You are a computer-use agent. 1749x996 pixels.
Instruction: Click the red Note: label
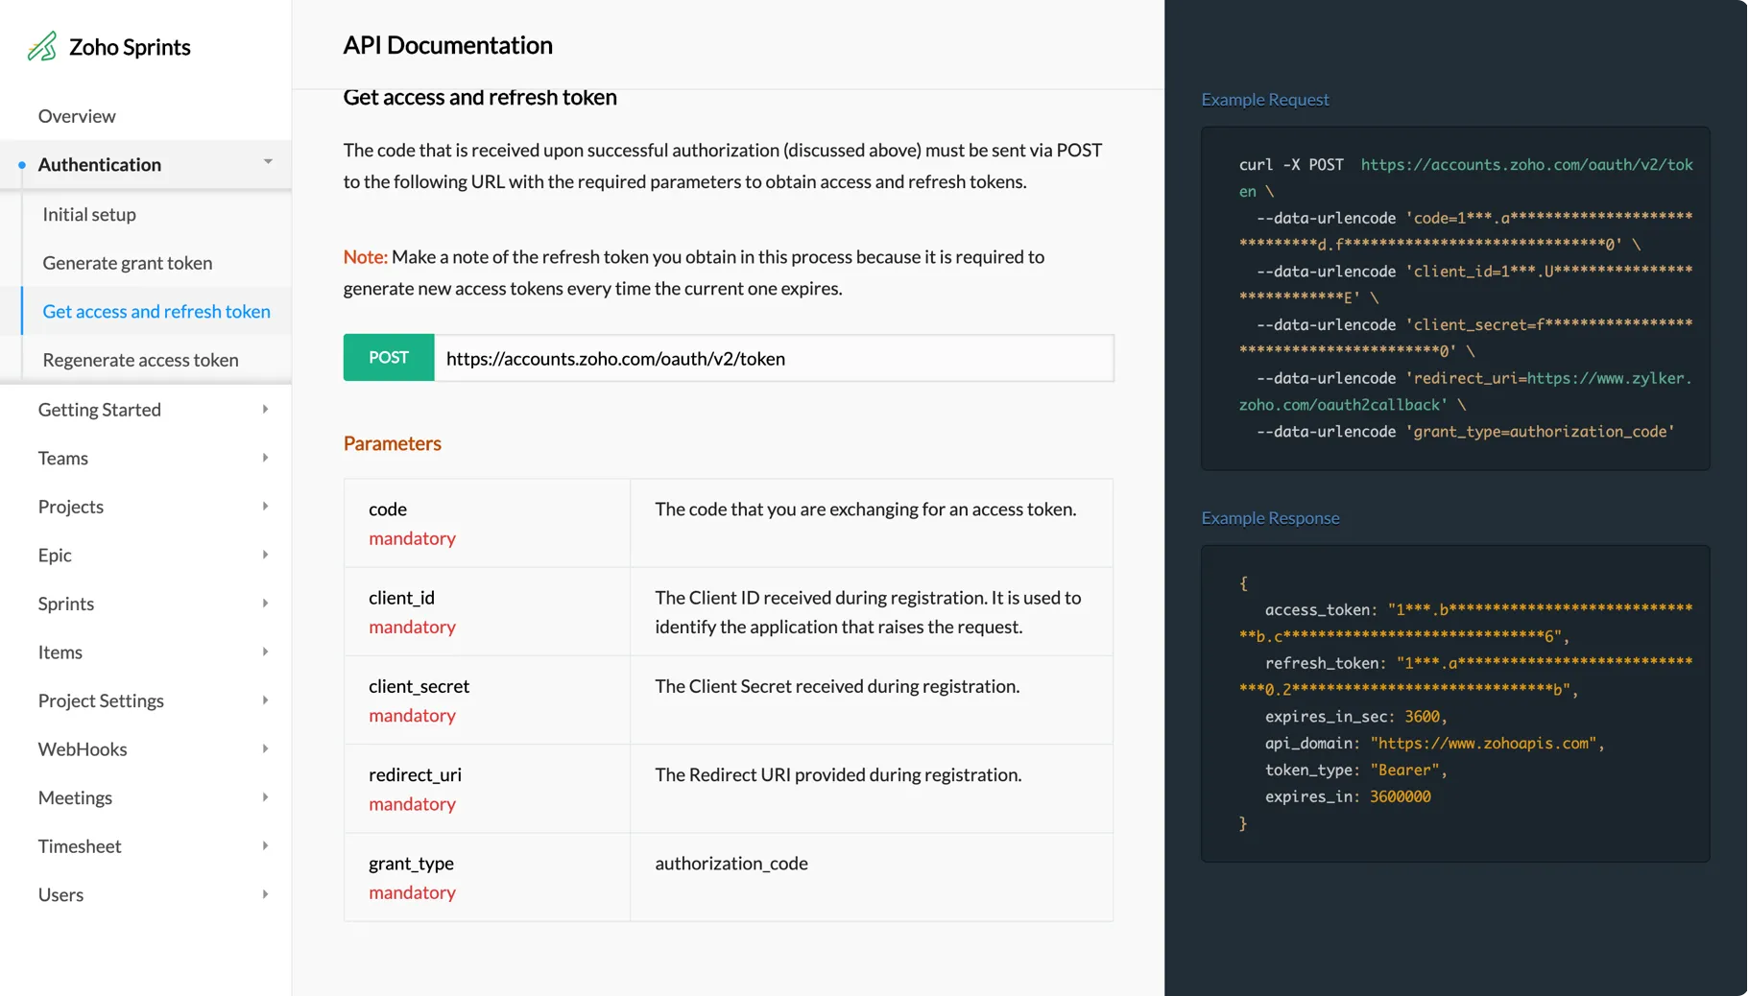(x=365, y=256)
